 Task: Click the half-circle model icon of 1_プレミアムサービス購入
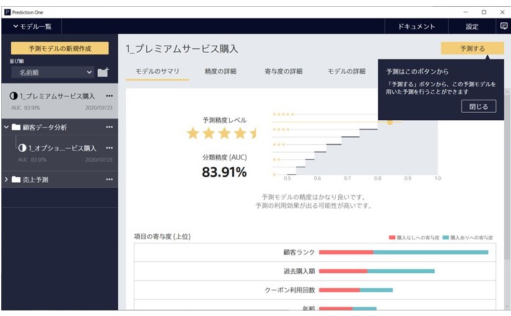tap(14, 96)
